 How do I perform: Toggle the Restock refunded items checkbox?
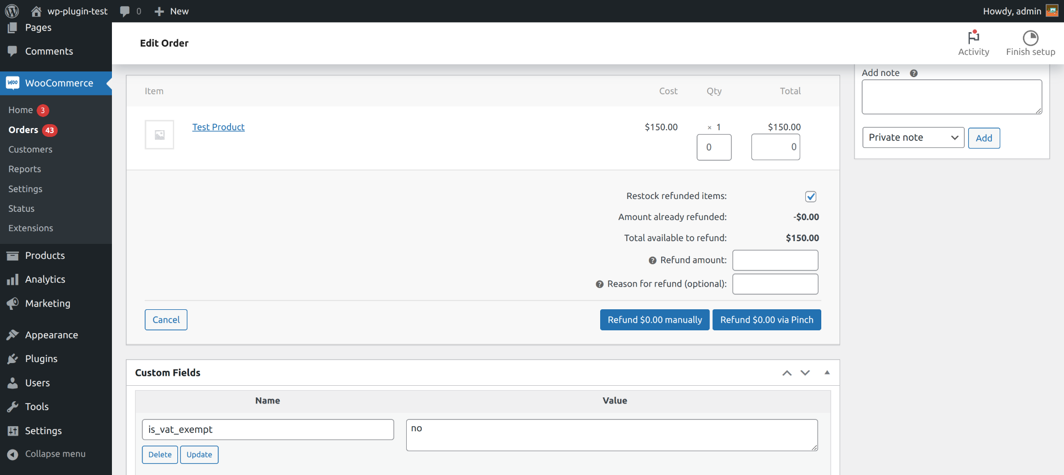pyautogui.click(x=810, y=197)
